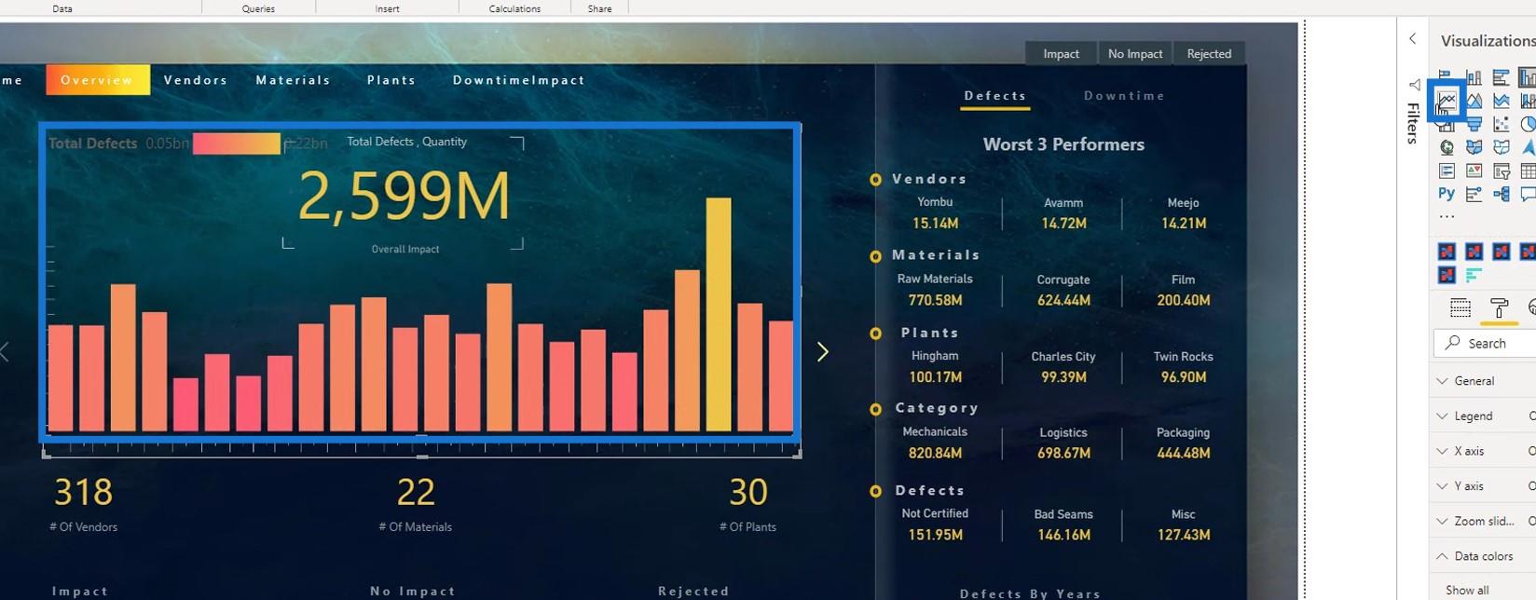Insert a Shape map visual
The height and width of the screenshot is (600, 1536).
pyautogui.click(x=1501, y=147)
